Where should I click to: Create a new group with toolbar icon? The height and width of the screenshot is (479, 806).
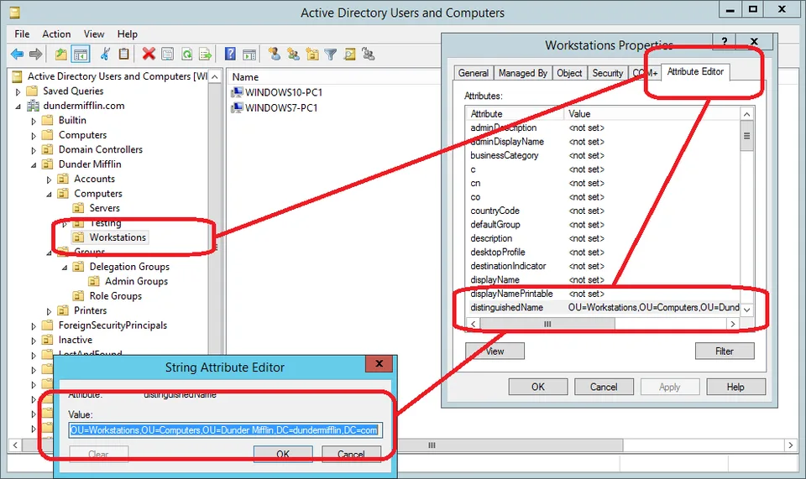pos(294,54)
